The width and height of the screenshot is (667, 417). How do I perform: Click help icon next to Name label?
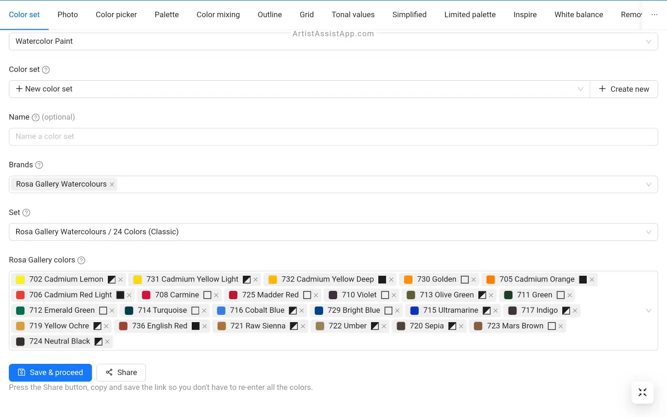pyautogui.click(x=35, y=118)
